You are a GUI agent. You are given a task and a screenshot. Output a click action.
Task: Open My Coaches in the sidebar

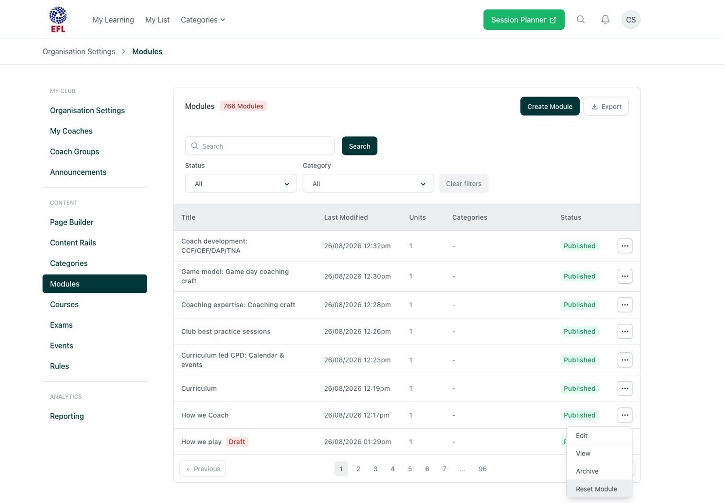point(71,131)
